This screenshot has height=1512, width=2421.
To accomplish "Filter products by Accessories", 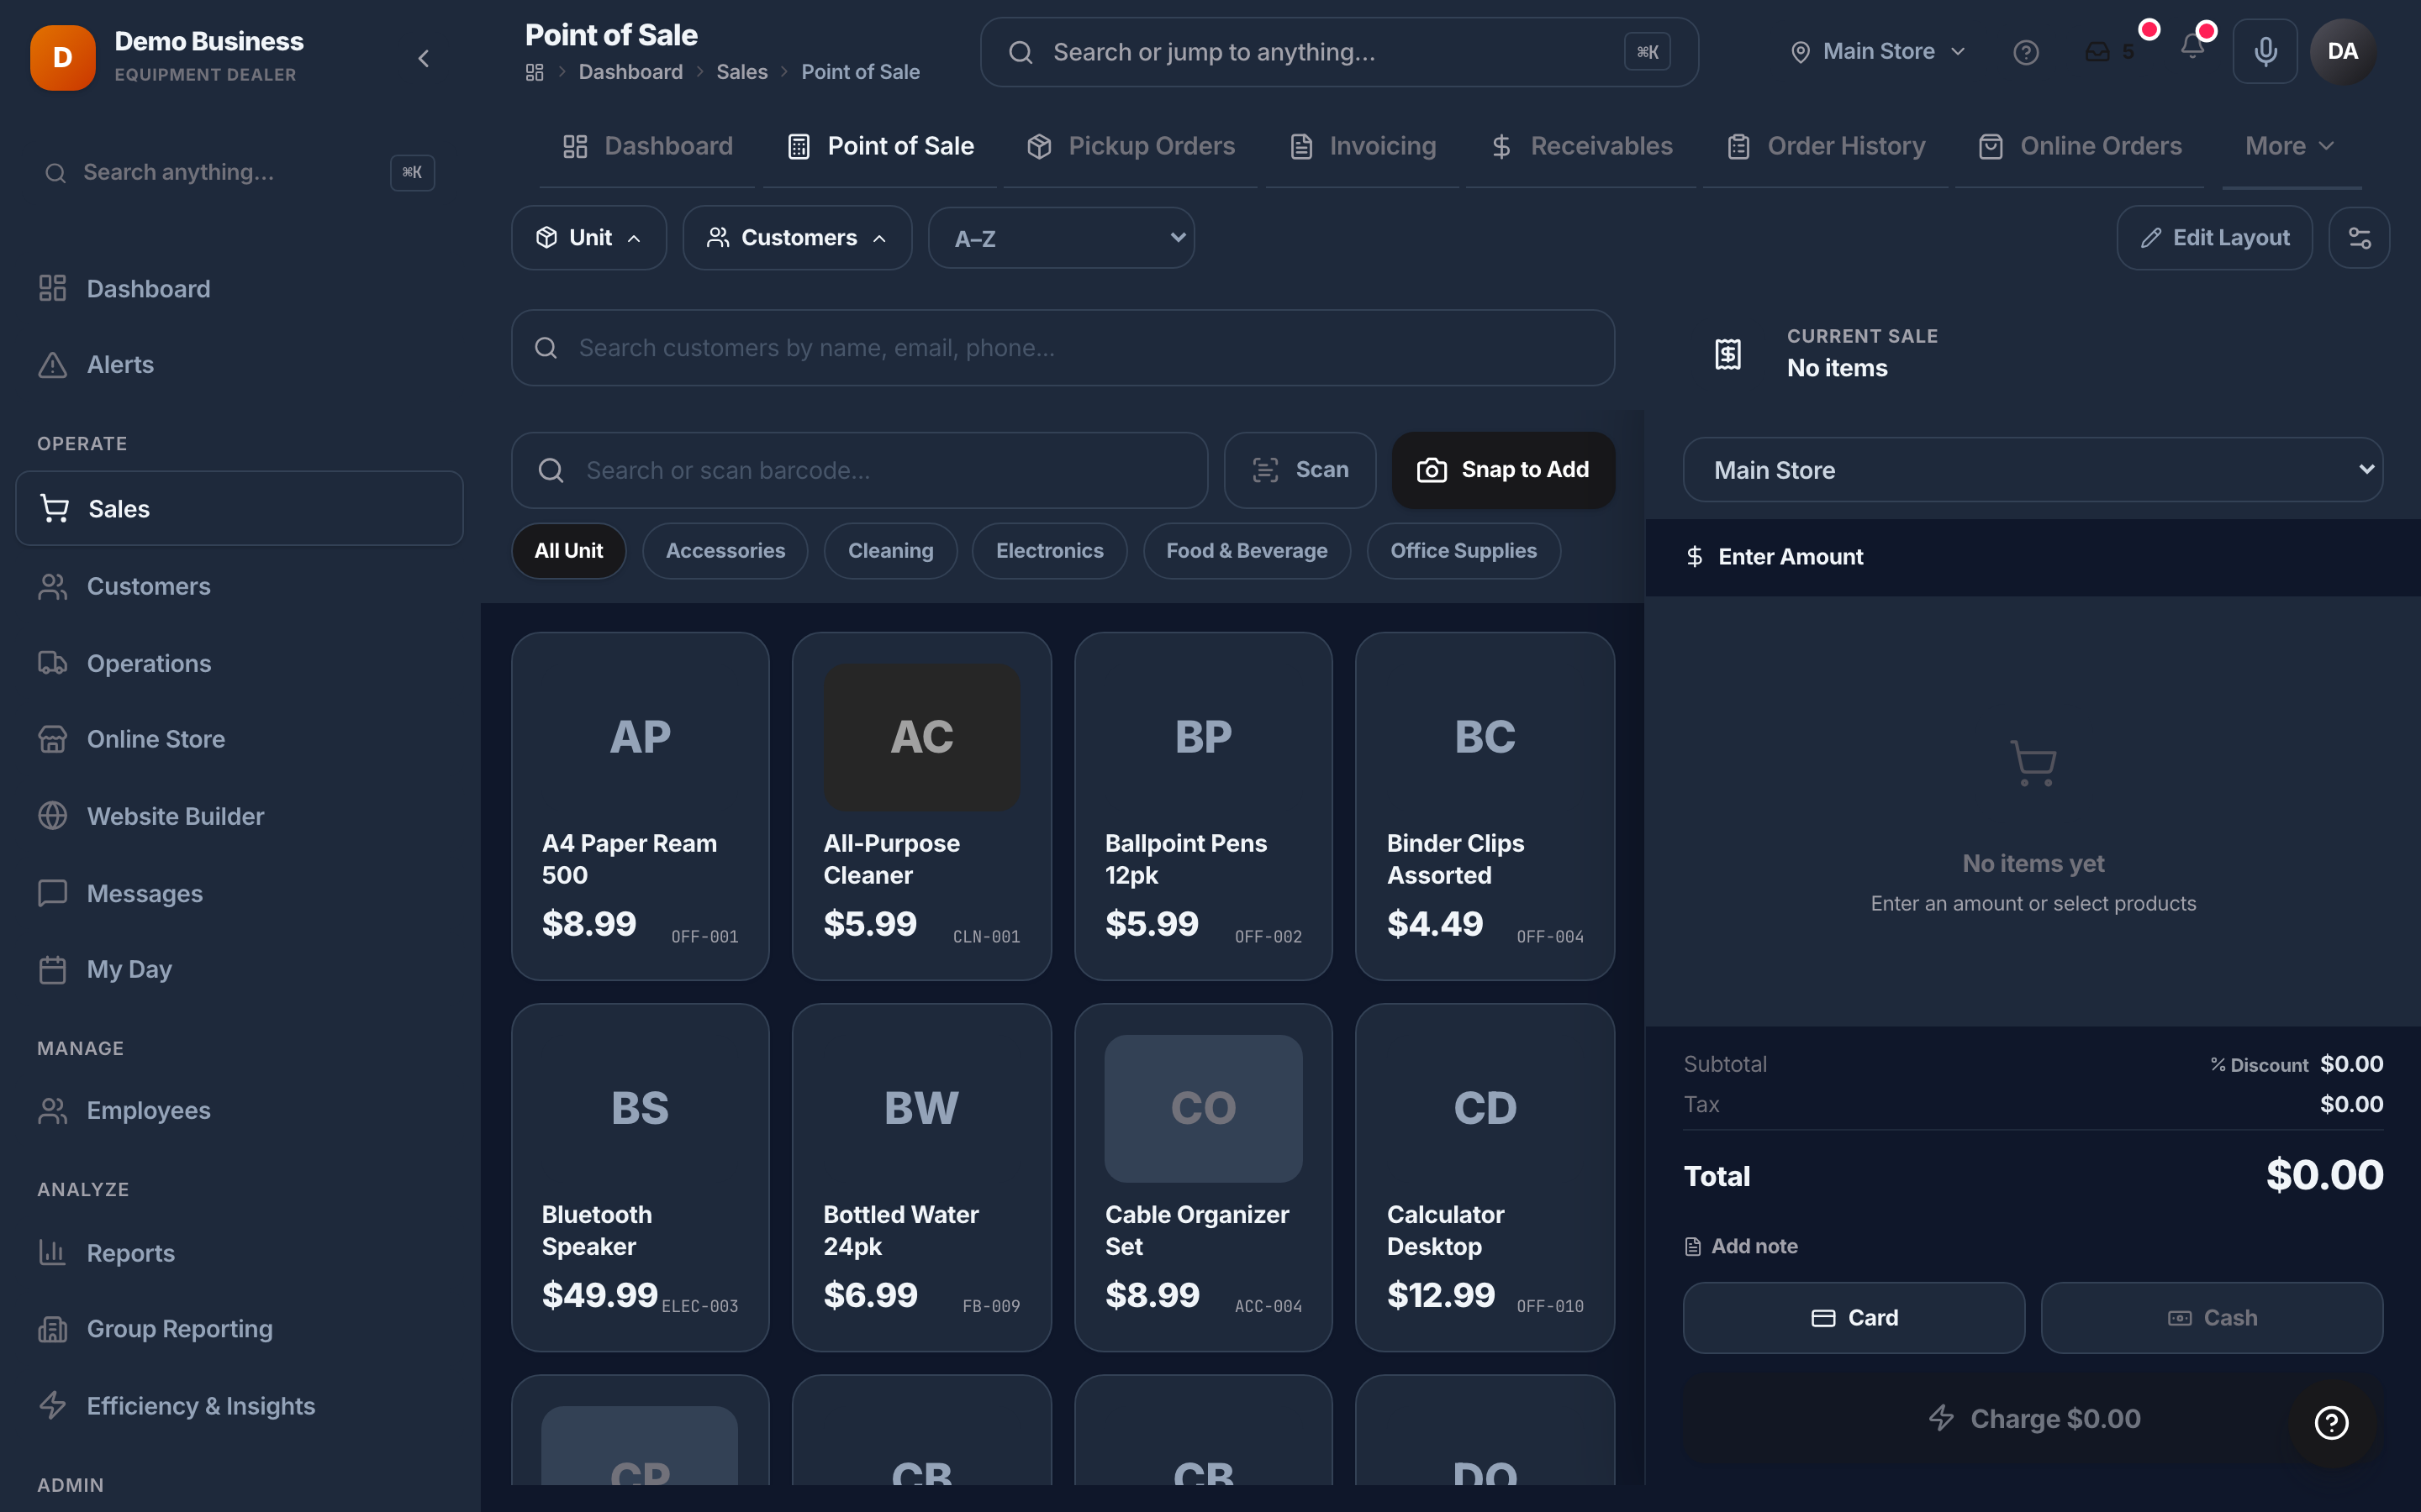I will click(x=725, y=551).
